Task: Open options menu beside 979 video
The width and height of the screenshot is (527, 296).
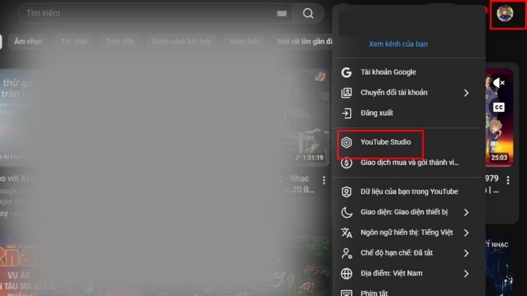Action: [508, 180]
